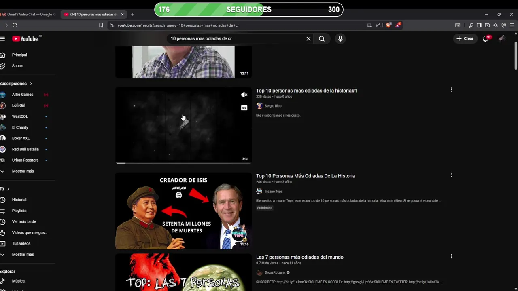Open Alfre Games subscription channel

click(x=23, y=95)
